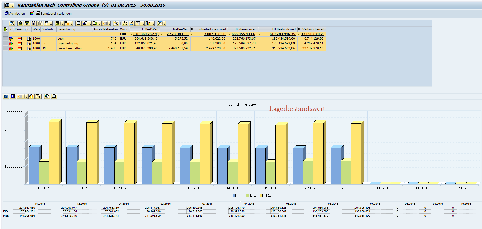Open Benutzereinstellungen user settings
The image size is (482, 229).
click(54, 13)
